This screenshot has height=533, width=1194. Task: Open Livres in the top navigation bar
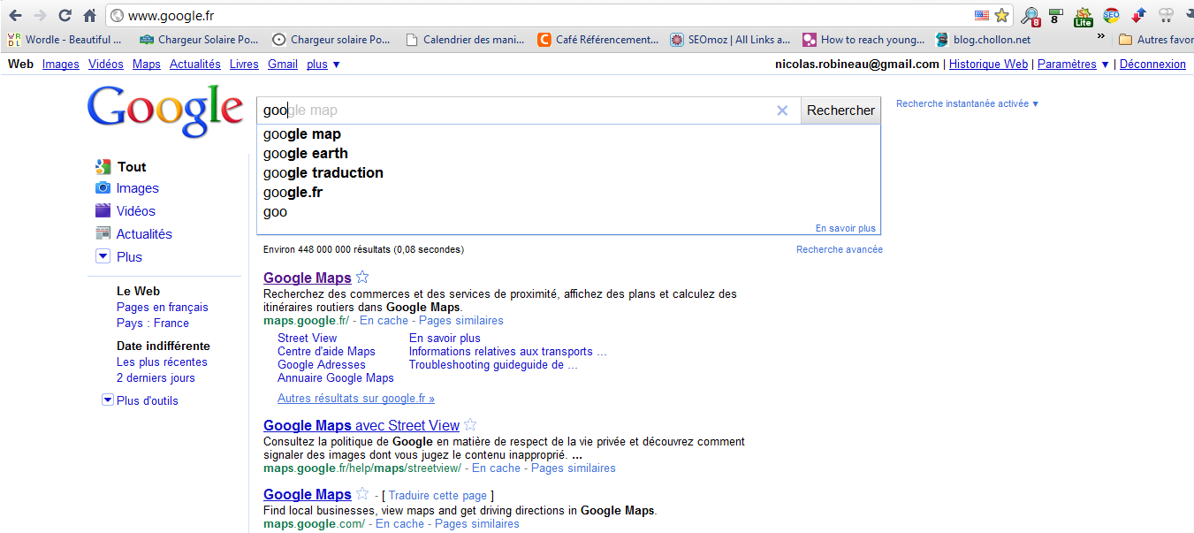(244, 65)
